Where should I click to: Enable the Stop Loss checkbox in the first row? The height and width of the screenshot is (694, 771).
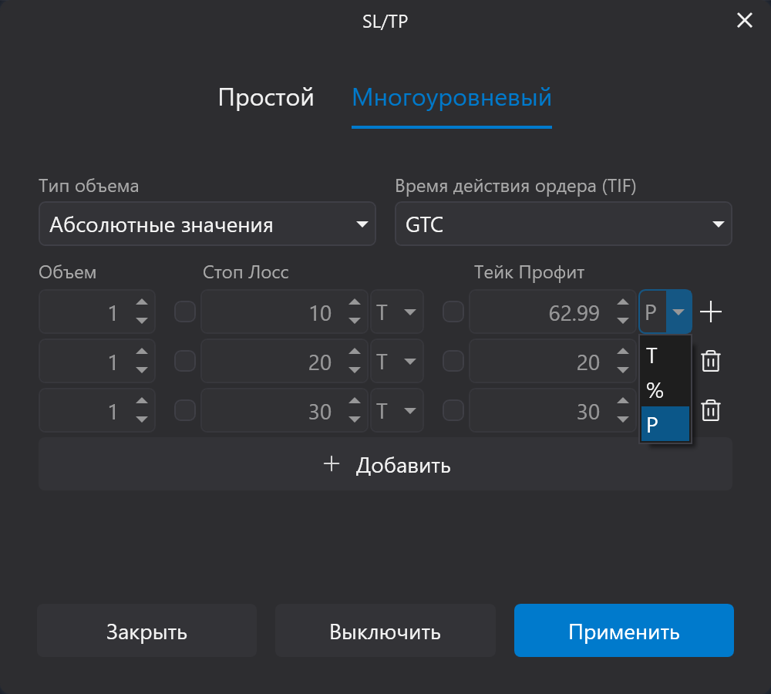185,312
